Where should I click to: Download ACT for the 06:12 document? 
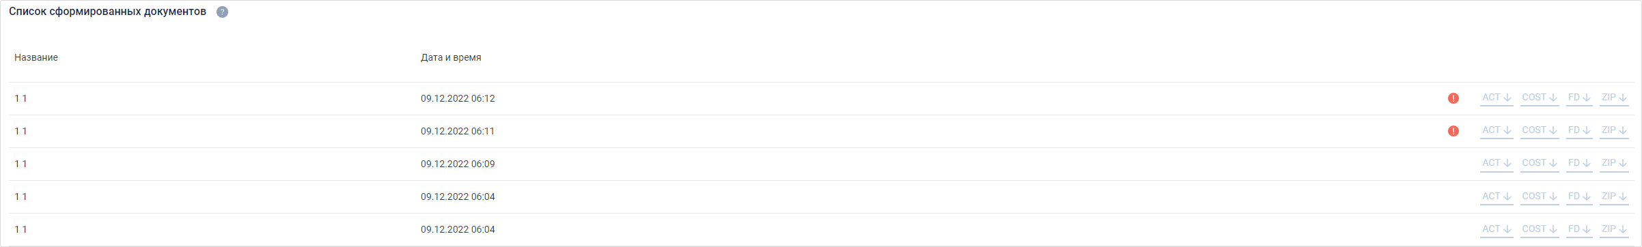(x=1497, y=98)
